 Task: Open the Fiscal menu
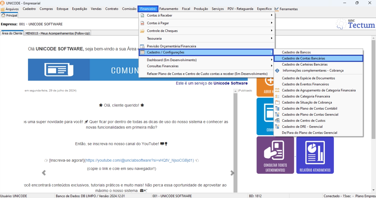pos(186,9)
